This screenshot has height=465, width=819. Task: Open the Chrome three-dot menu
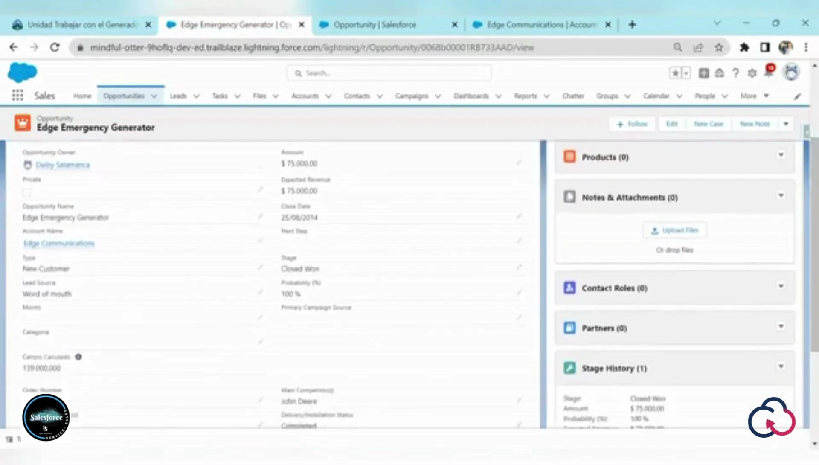806,47
